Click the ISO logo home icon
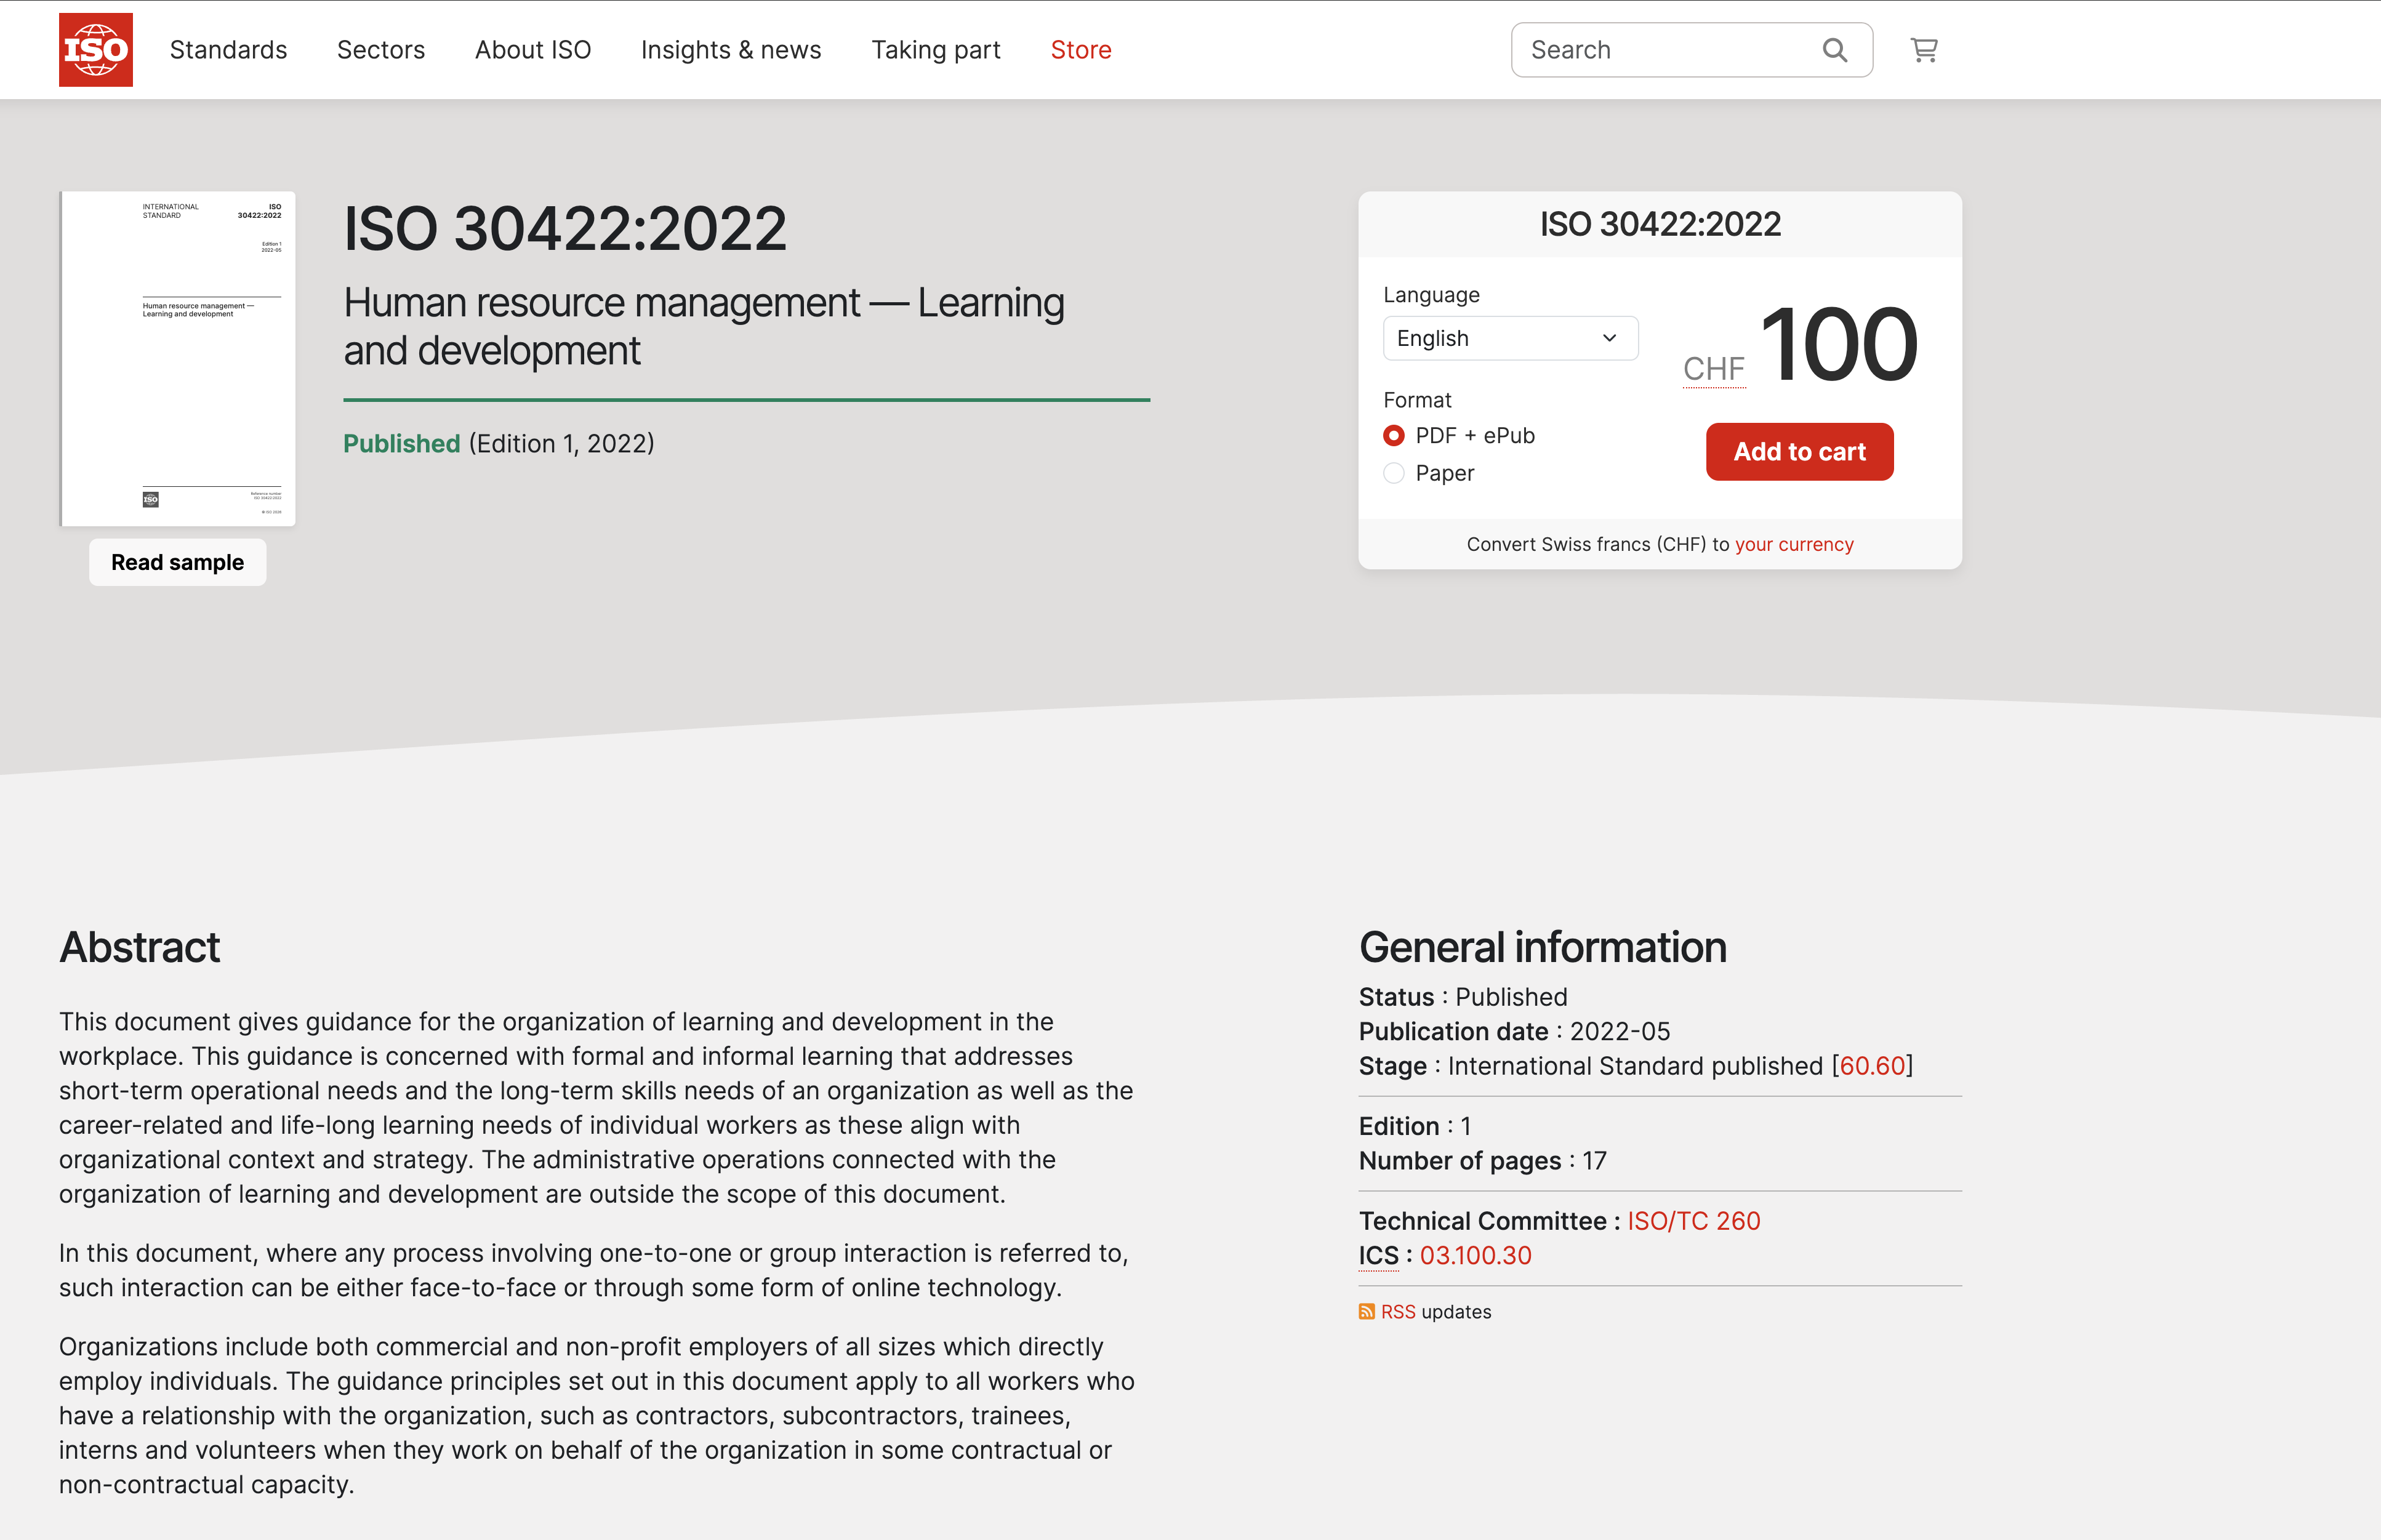 click(96, 50)
